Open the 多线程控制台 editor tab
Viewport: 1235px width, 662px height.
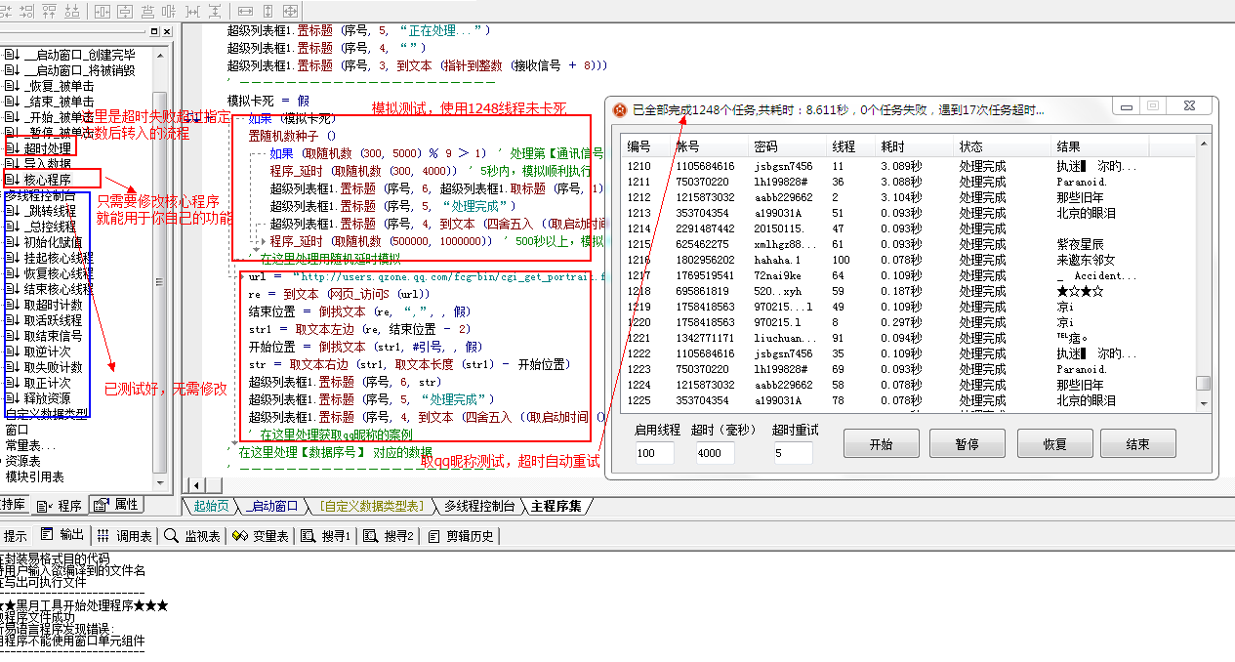click(479, 506)
